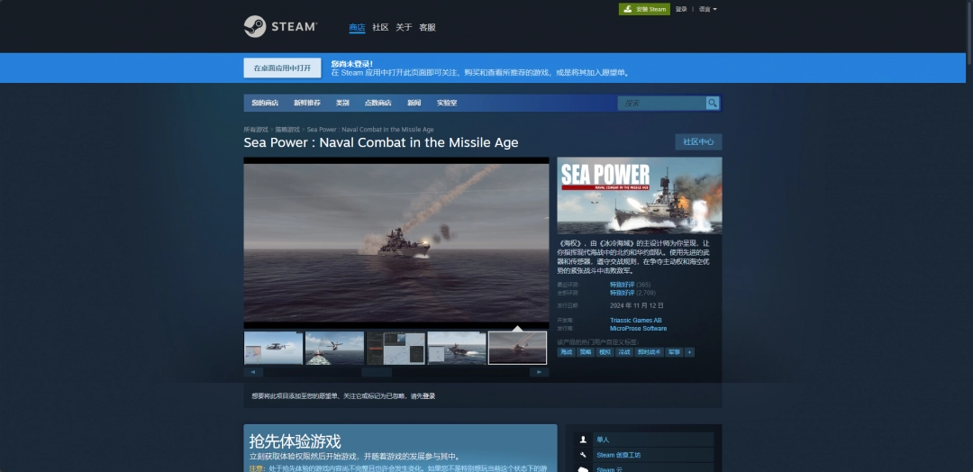Click the 社区中心 community hub button
This screenshot has height=472, width=973.
coord(698,142)
